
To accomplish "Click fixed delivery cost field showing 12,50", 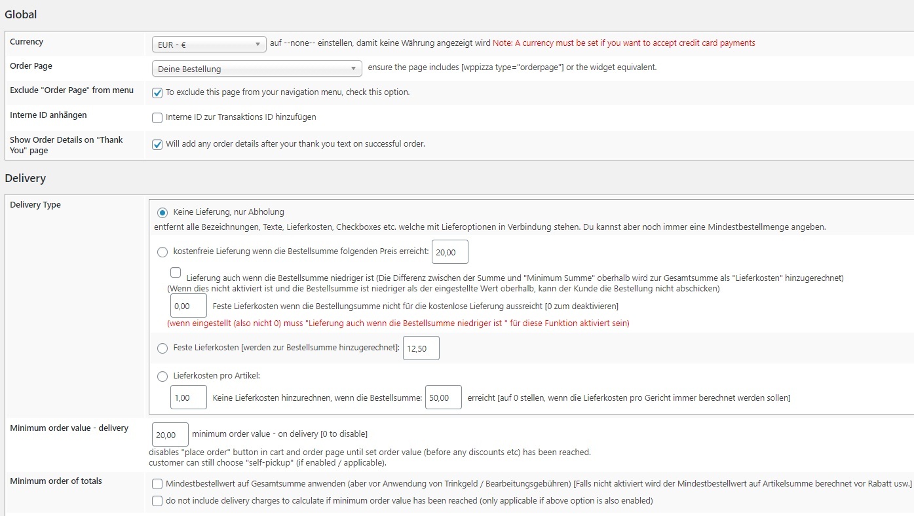I will click(421, 348).
